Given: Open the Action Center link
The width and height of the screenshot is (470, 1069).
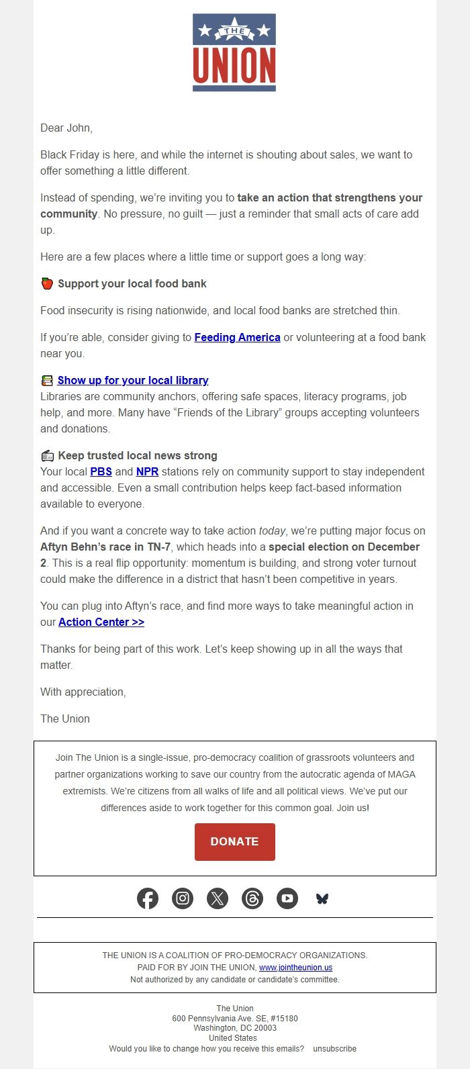Looking at the screenshot, I should click(101, 622).
